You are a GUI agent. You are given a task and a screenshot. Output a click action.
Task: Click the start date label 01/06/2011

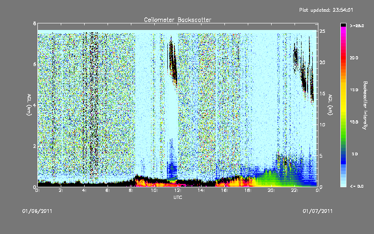pyautogui.click(x=37, y=211)
